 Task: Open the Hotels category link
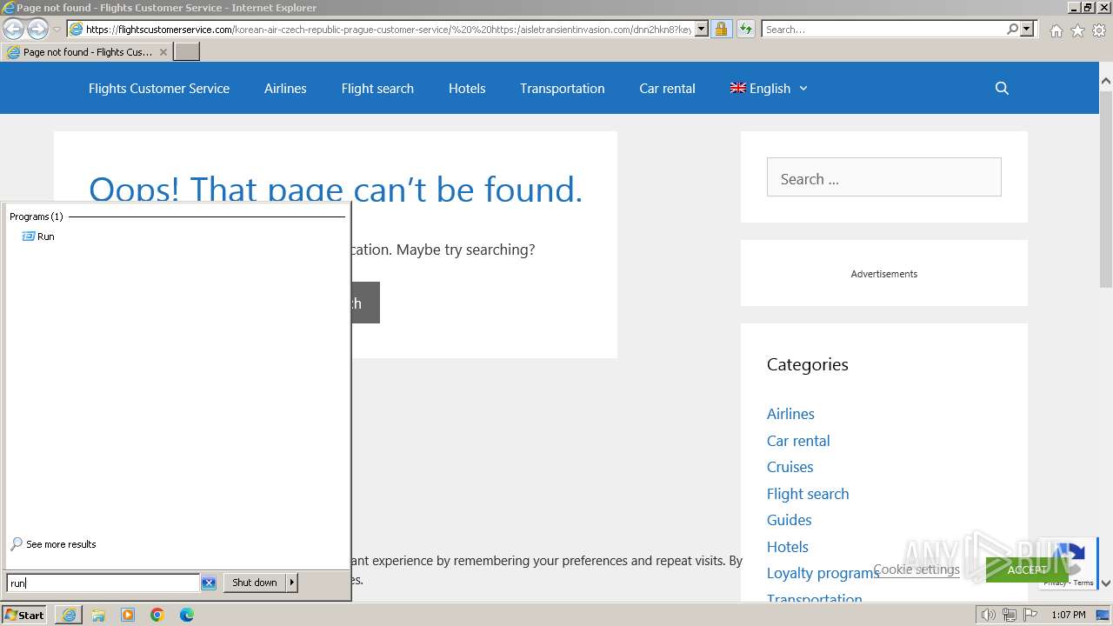788,547
